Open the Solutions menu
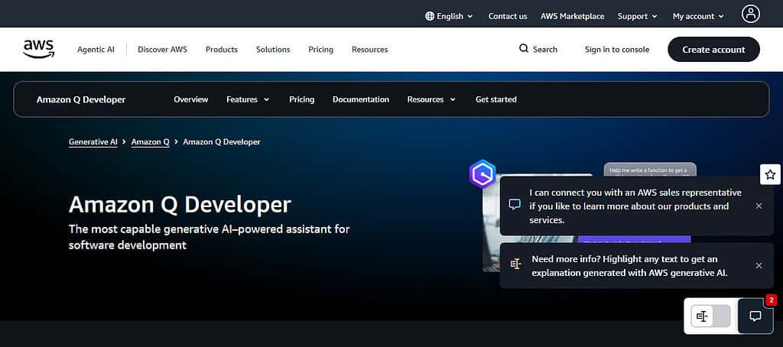Viewport: 783px width, 347px height. 273,50
